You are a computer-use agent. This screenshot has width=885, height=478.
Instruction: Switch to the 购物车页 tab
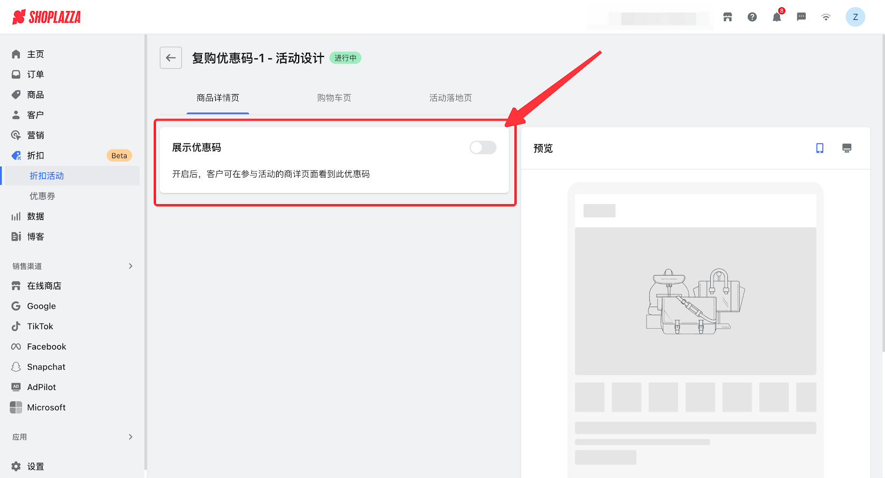(x=334, y=98)
